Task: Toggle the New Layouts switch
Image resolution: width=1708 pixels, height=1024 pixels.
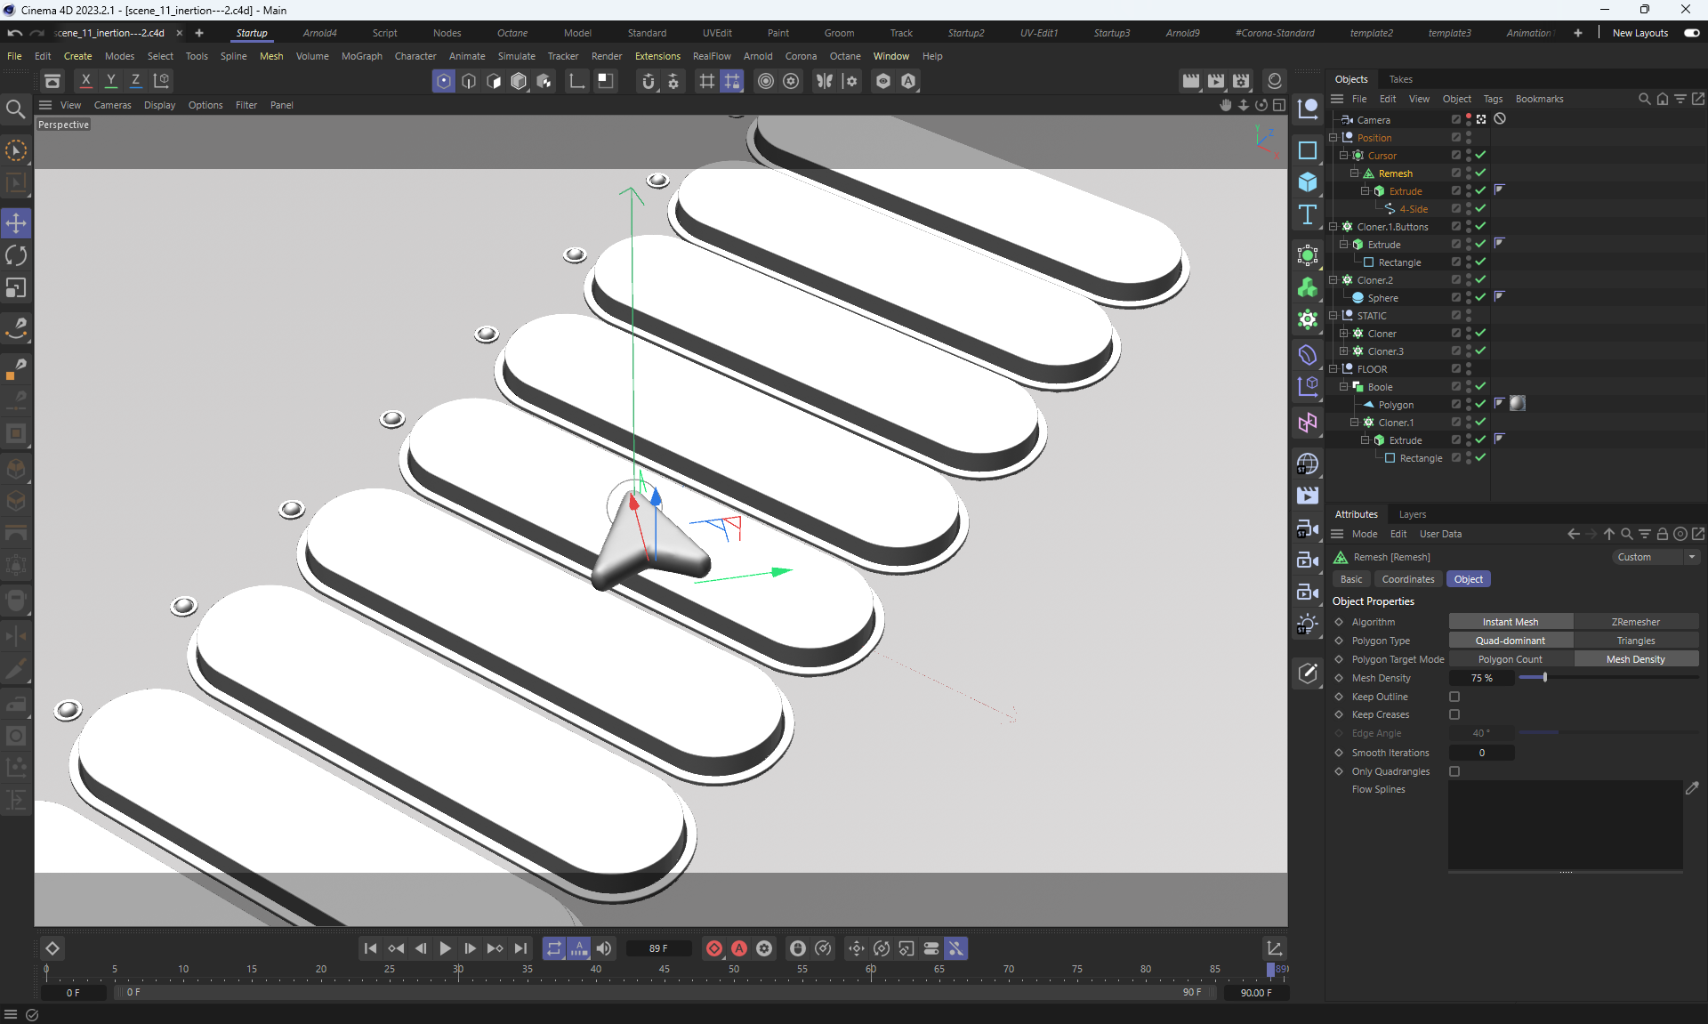Action: pos(1691,33)
